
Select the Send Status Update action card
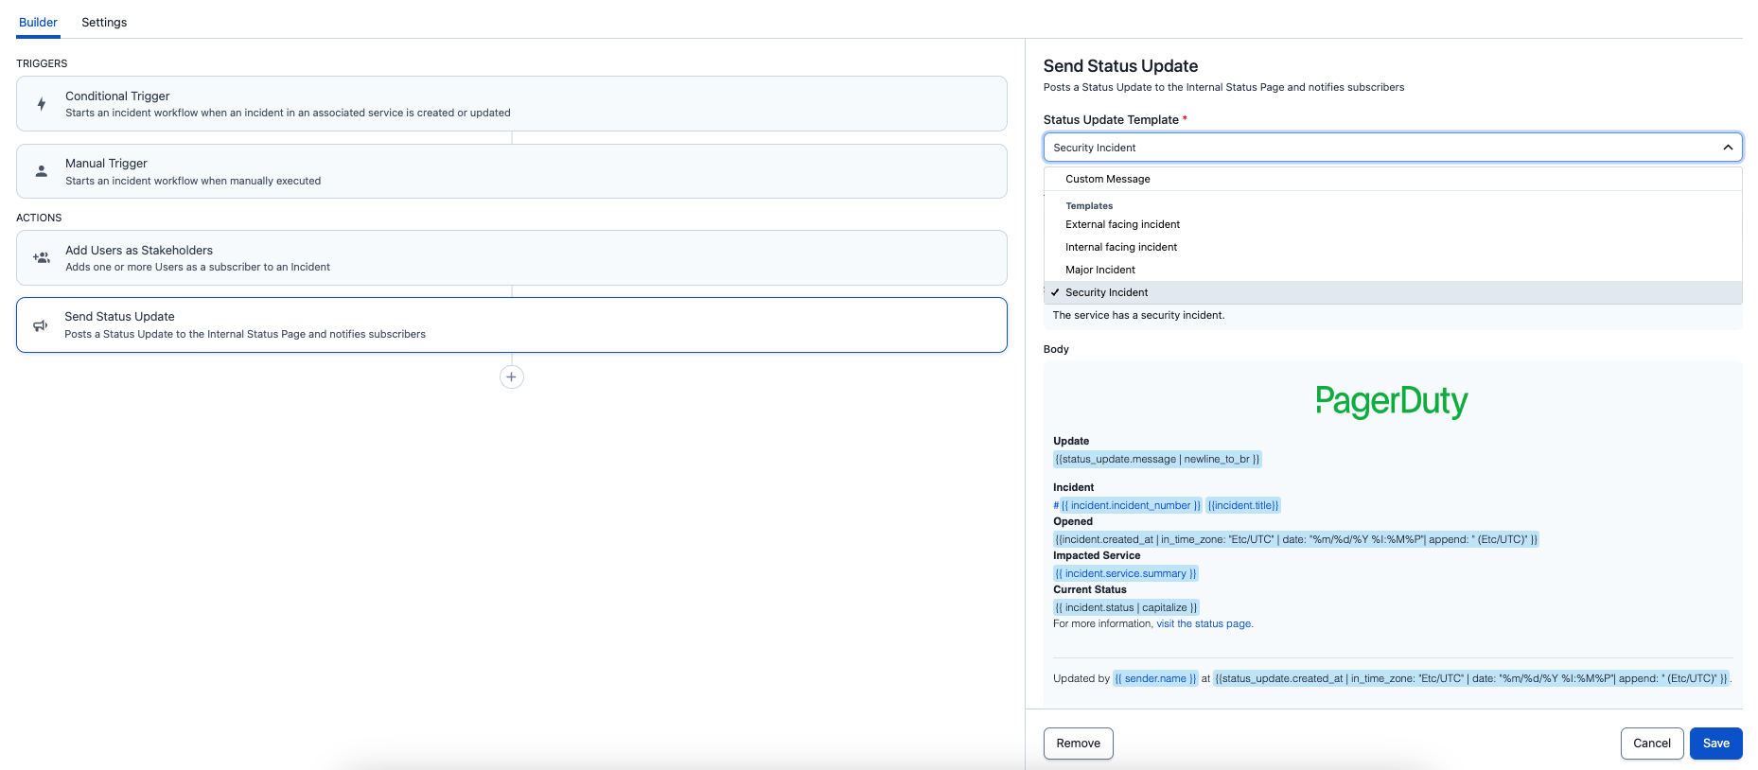(512, 325)
